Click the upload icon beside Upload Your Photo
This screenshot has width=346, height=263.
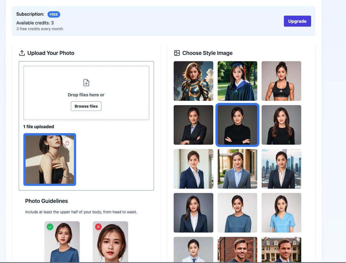coord(22,53)
